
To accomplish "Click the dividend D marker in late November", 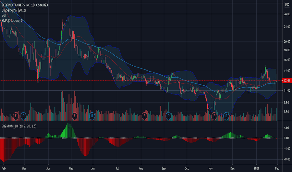I will pos(226,116).
